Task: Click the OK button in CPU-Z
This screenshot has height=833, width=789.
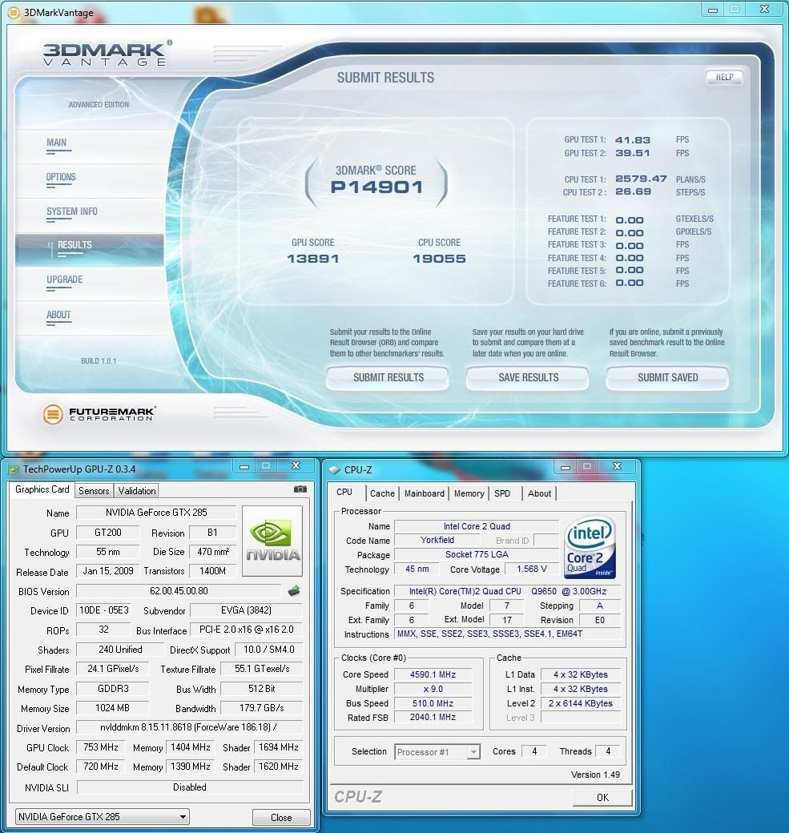Action: pos(602,798)
